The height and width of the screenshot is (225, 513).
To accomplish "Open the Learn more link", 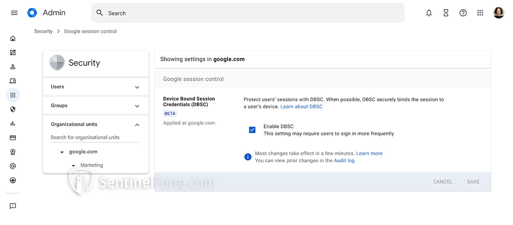I will pyautogui.click(x=369, y=153).
